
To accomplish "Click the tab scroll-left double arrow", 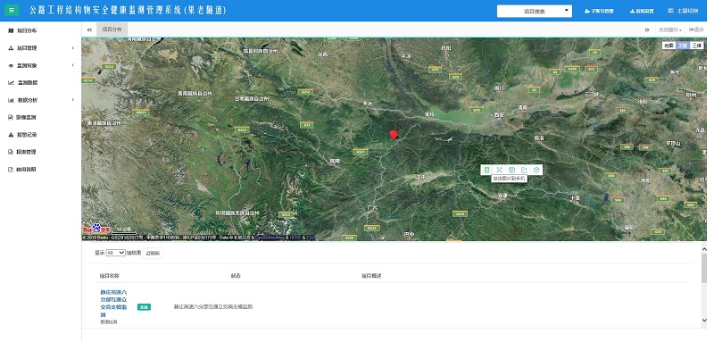I will [x=89, y=29].
